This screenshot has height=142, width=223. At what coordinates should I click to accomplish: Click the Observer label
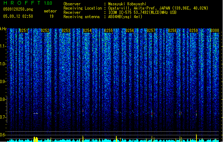(x=72, y=4)
